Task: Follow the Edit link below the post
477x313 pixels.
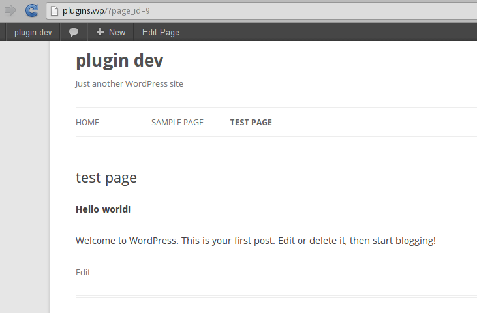Action: [x=83, y=273]
